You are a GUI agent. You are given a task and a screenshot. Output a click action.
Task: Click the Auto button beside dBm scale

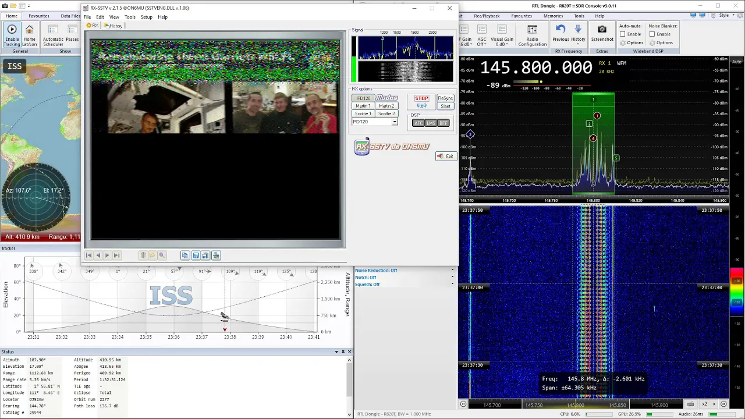click(x=737, y=62)
